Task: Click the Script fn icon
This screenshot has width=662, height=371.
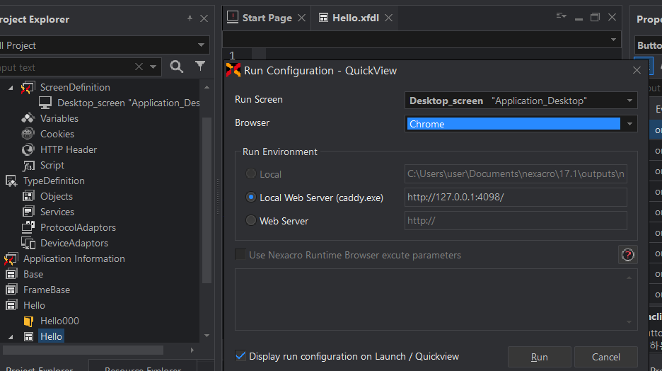Action: coord(28,165)
